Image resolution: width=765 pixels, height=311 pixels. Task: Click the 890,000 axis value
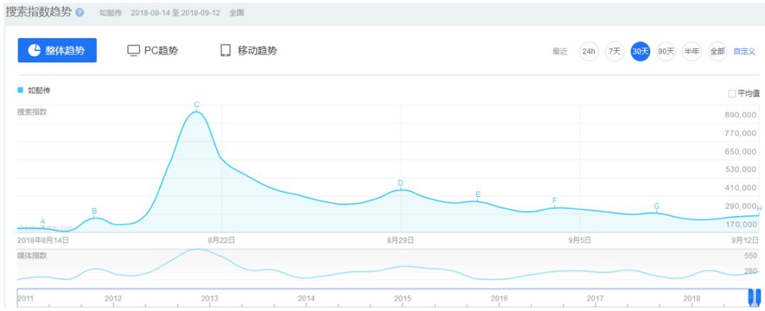click(x=740, y=115)
